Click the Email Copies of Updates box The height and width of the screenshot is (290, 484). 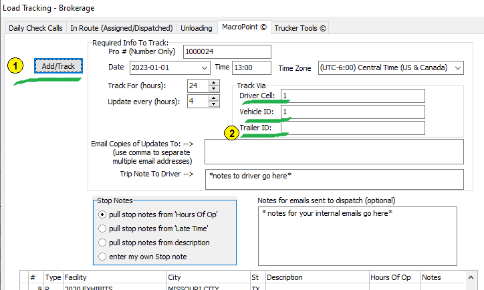(334, 151)
